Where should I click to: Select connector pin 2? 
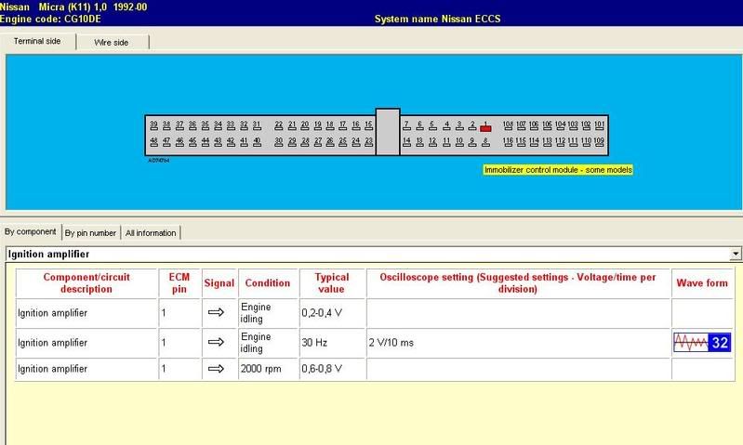(x=472, y=125)
